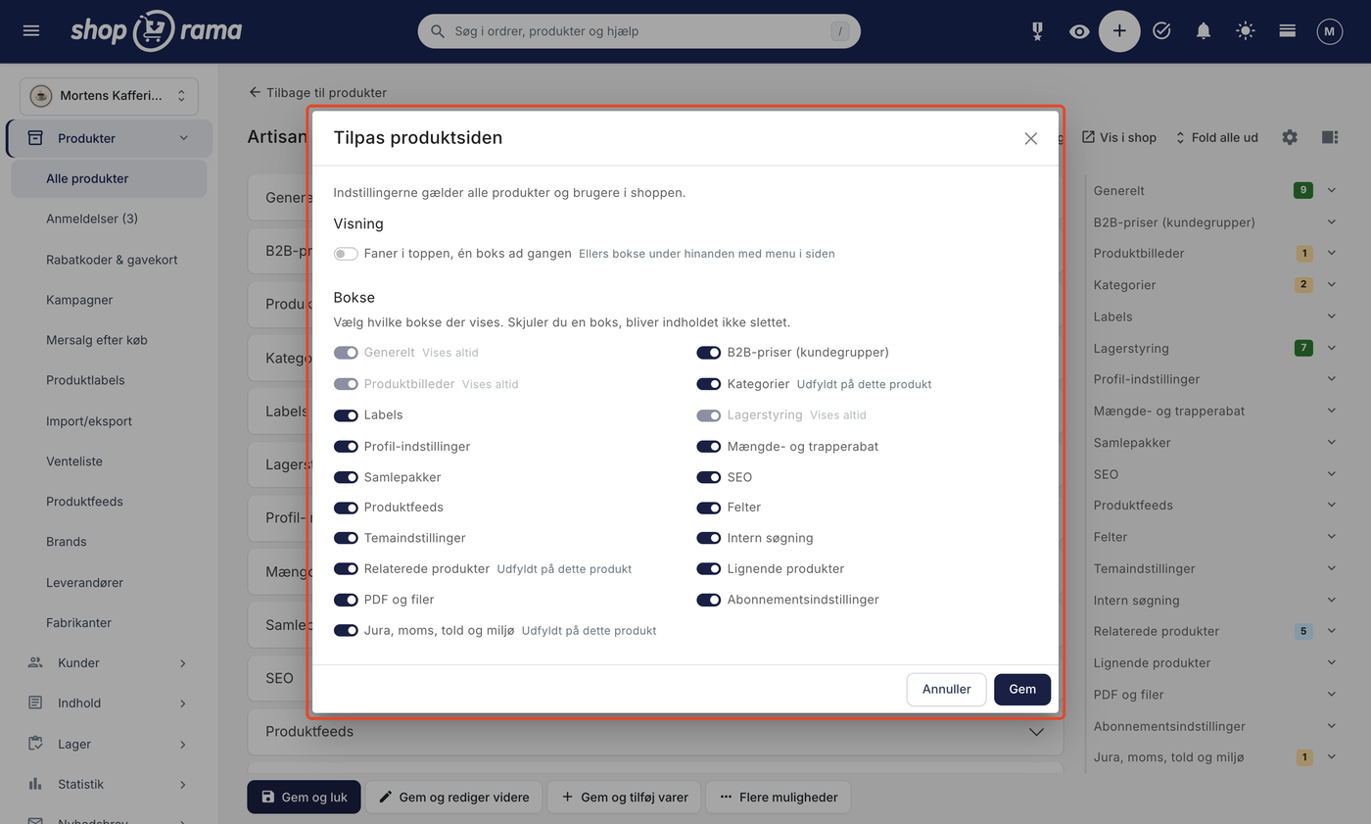Toggle the PDF og filer switch
The image size is (1371, 824).
click(346, 600)
